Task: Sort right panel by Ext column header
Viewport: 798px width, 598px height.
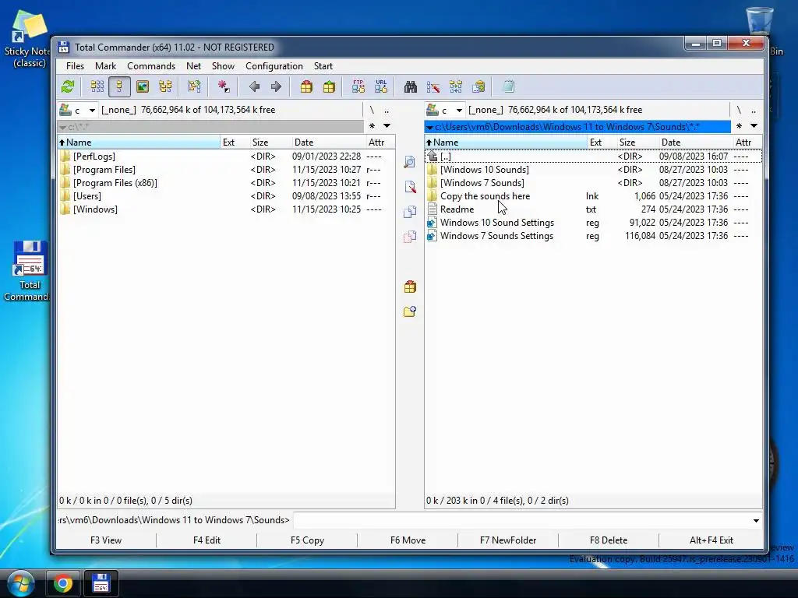Action: tap(602, 142)
